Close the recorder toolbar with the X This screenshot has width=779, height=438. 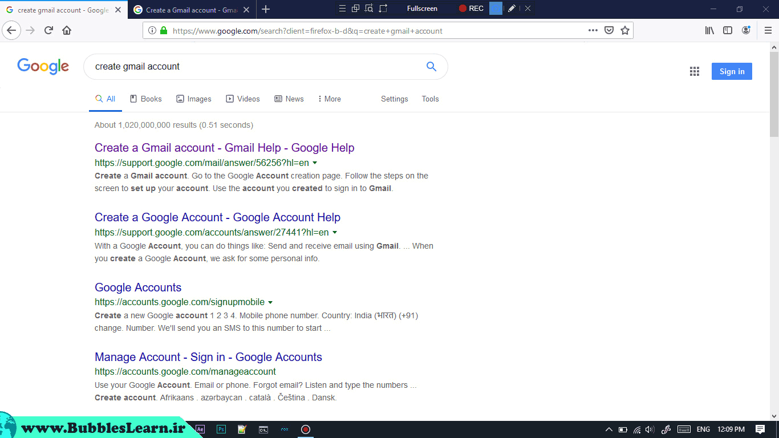(528, 8)
